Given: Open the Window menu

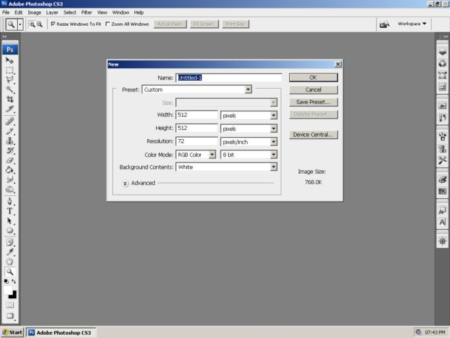Looking at the screenshot, I should pyautogui.click(x=120, y=13).
